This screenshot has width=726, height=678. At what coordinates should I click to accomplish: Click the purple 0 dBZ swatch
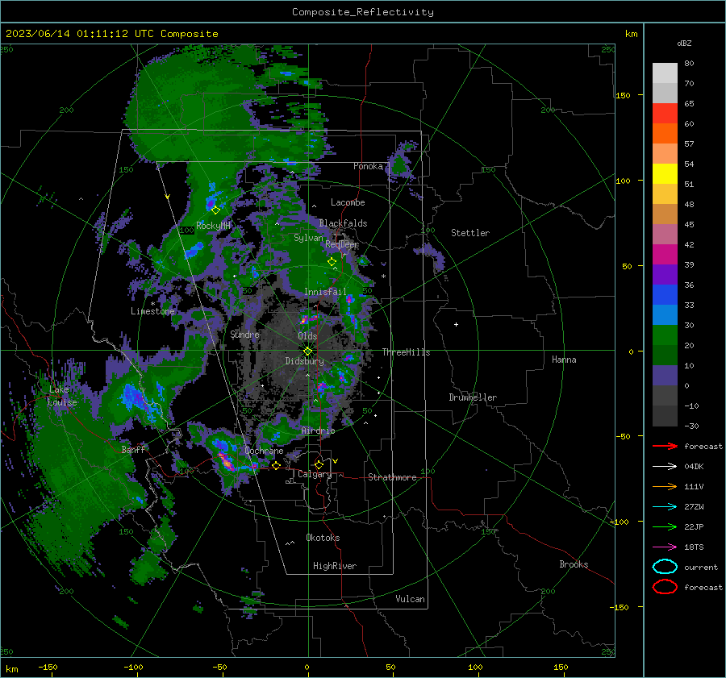tap(665, 375)
